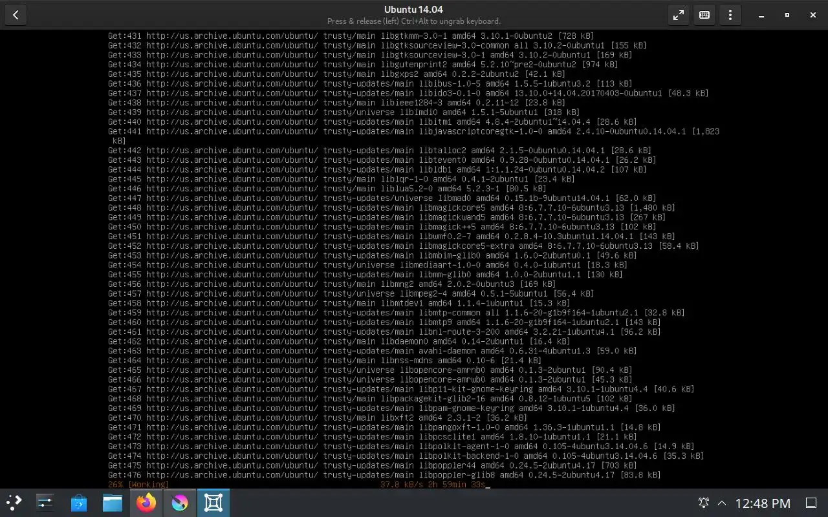Close the Ubuntu 14.04 window
This screenshot has height=517, width=828.
click(x=812, y=15)
